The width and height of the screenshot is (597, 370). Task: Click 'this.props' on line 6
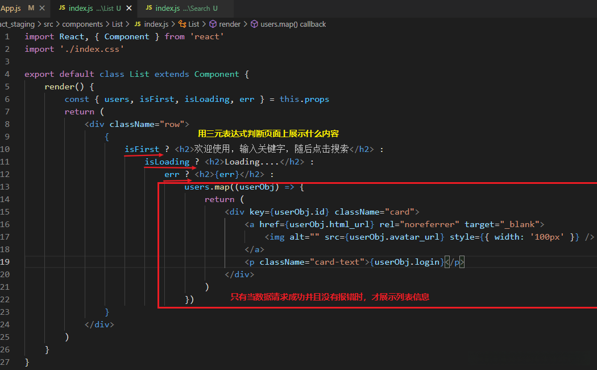304,99
